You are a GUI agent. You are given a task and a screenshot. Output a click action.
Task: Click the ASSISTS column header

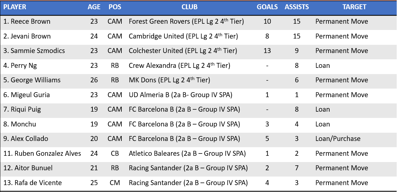(297, 7)
